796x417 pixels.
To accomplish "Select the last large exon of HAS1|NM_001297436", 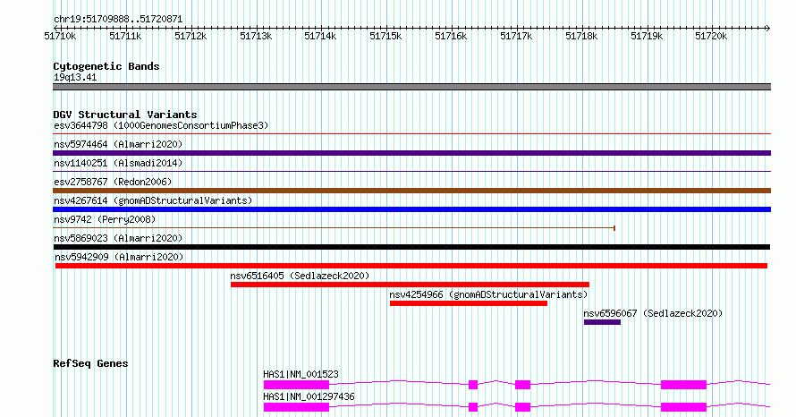I will (x=683, y=407).
